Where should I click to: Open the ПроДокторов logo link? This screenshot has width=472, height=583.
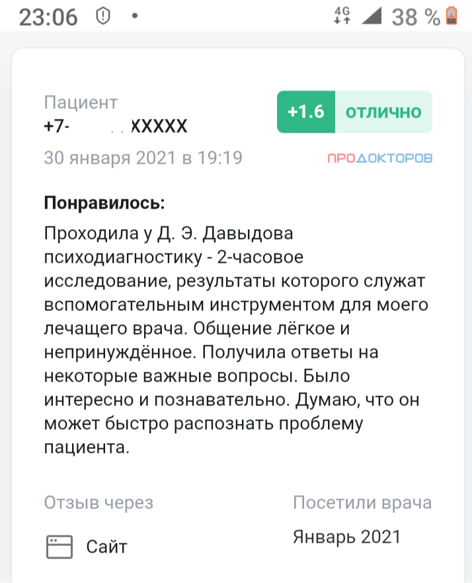click(380, 158)
